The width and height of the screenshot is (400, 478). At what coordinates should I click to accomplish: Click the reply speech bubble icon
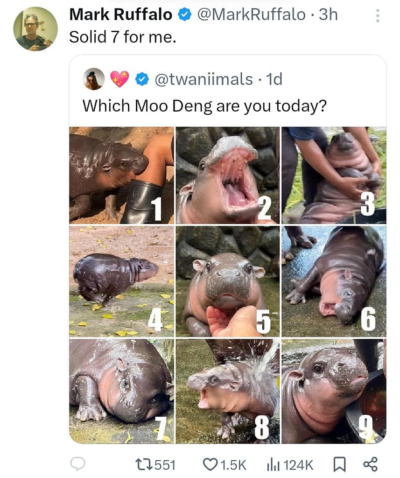77,464
